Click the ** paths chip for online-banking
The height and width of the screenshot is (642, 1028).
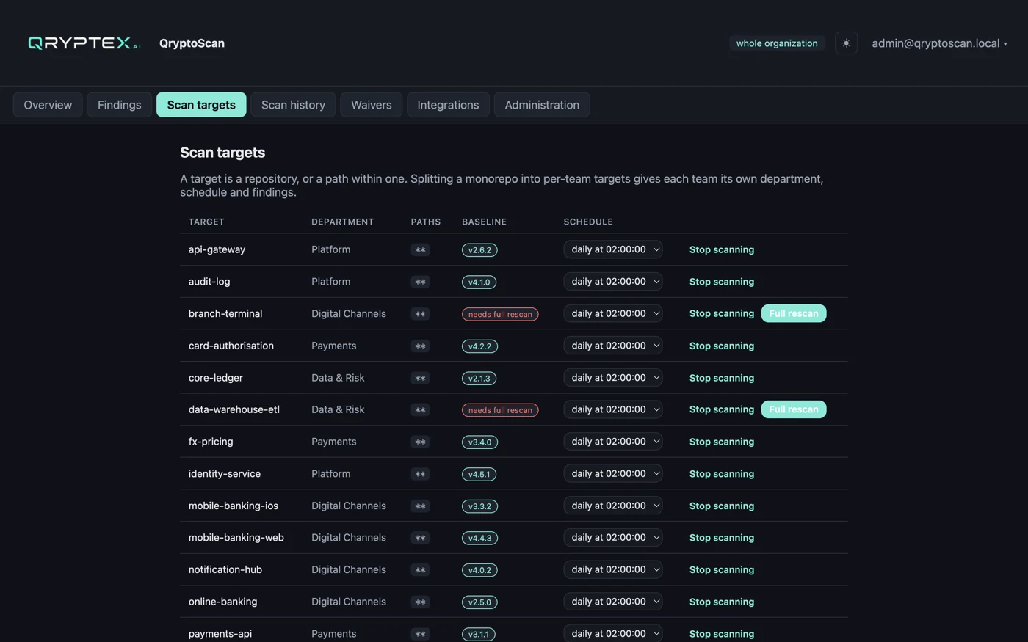420,602
